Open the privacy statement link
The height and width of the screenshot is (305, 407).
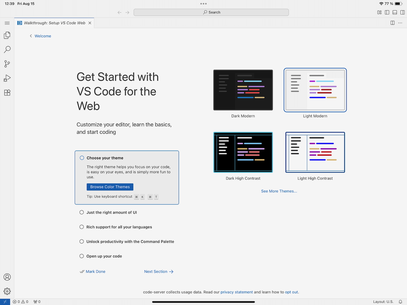(x=237, y=292)
